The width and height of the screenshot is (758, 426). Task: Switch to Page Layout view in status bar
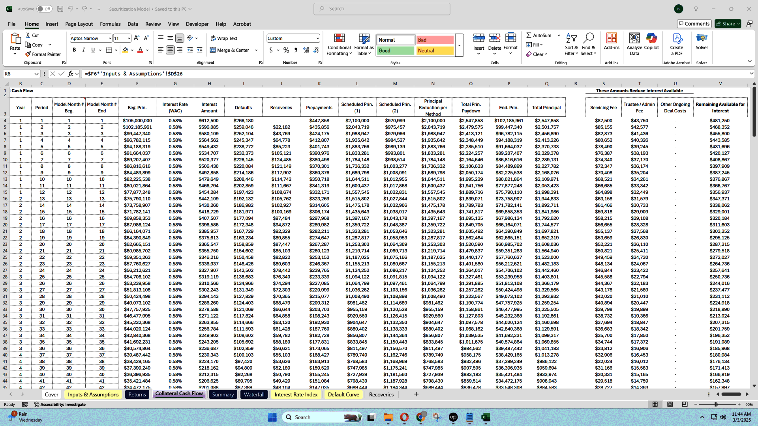pyautogui.click(x=670, y=405)
